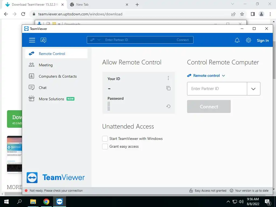Close the Download TeamViewer browser tab

click(x=63, y=5)
